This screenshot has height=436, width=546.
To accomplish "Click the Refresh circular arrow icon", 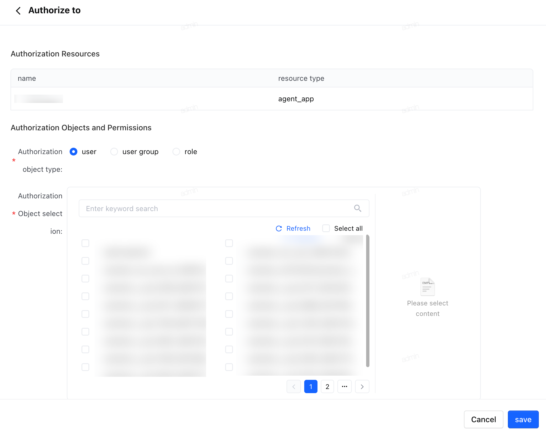I will tap(279, 229).
